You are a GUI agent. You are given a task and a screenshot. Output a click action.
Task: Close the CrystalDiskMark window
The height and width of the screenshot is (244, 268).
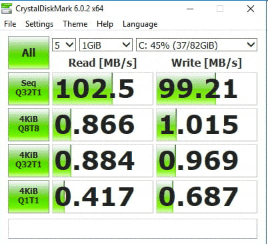[251, 9]
